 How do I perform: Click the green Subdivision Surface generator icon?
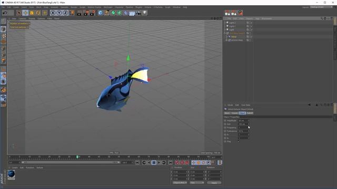pyautogui.click(x=113, y=13)
